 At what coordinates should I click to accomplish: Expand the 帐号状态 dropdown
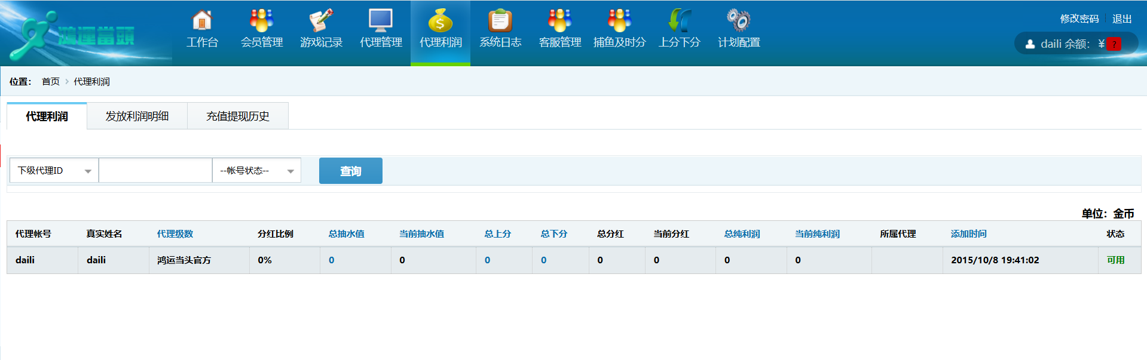click(256, 171)
